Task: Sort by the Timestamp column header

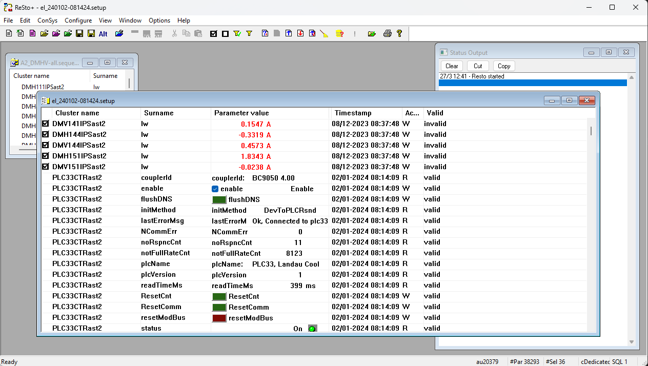Action: [x=353, y=113]
